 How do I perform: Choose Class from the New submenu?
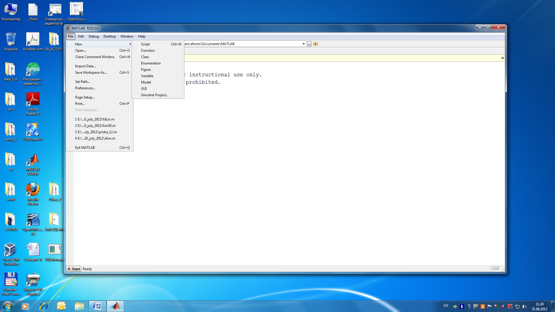click(158, 57)
